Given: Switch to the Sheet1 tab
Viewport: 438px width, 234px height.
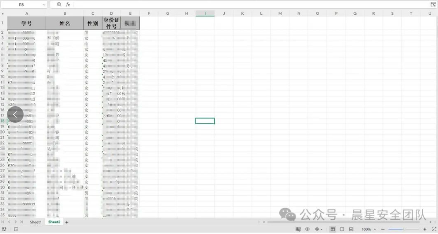Looking at the screenshot, I should click(x=36, y=222).
